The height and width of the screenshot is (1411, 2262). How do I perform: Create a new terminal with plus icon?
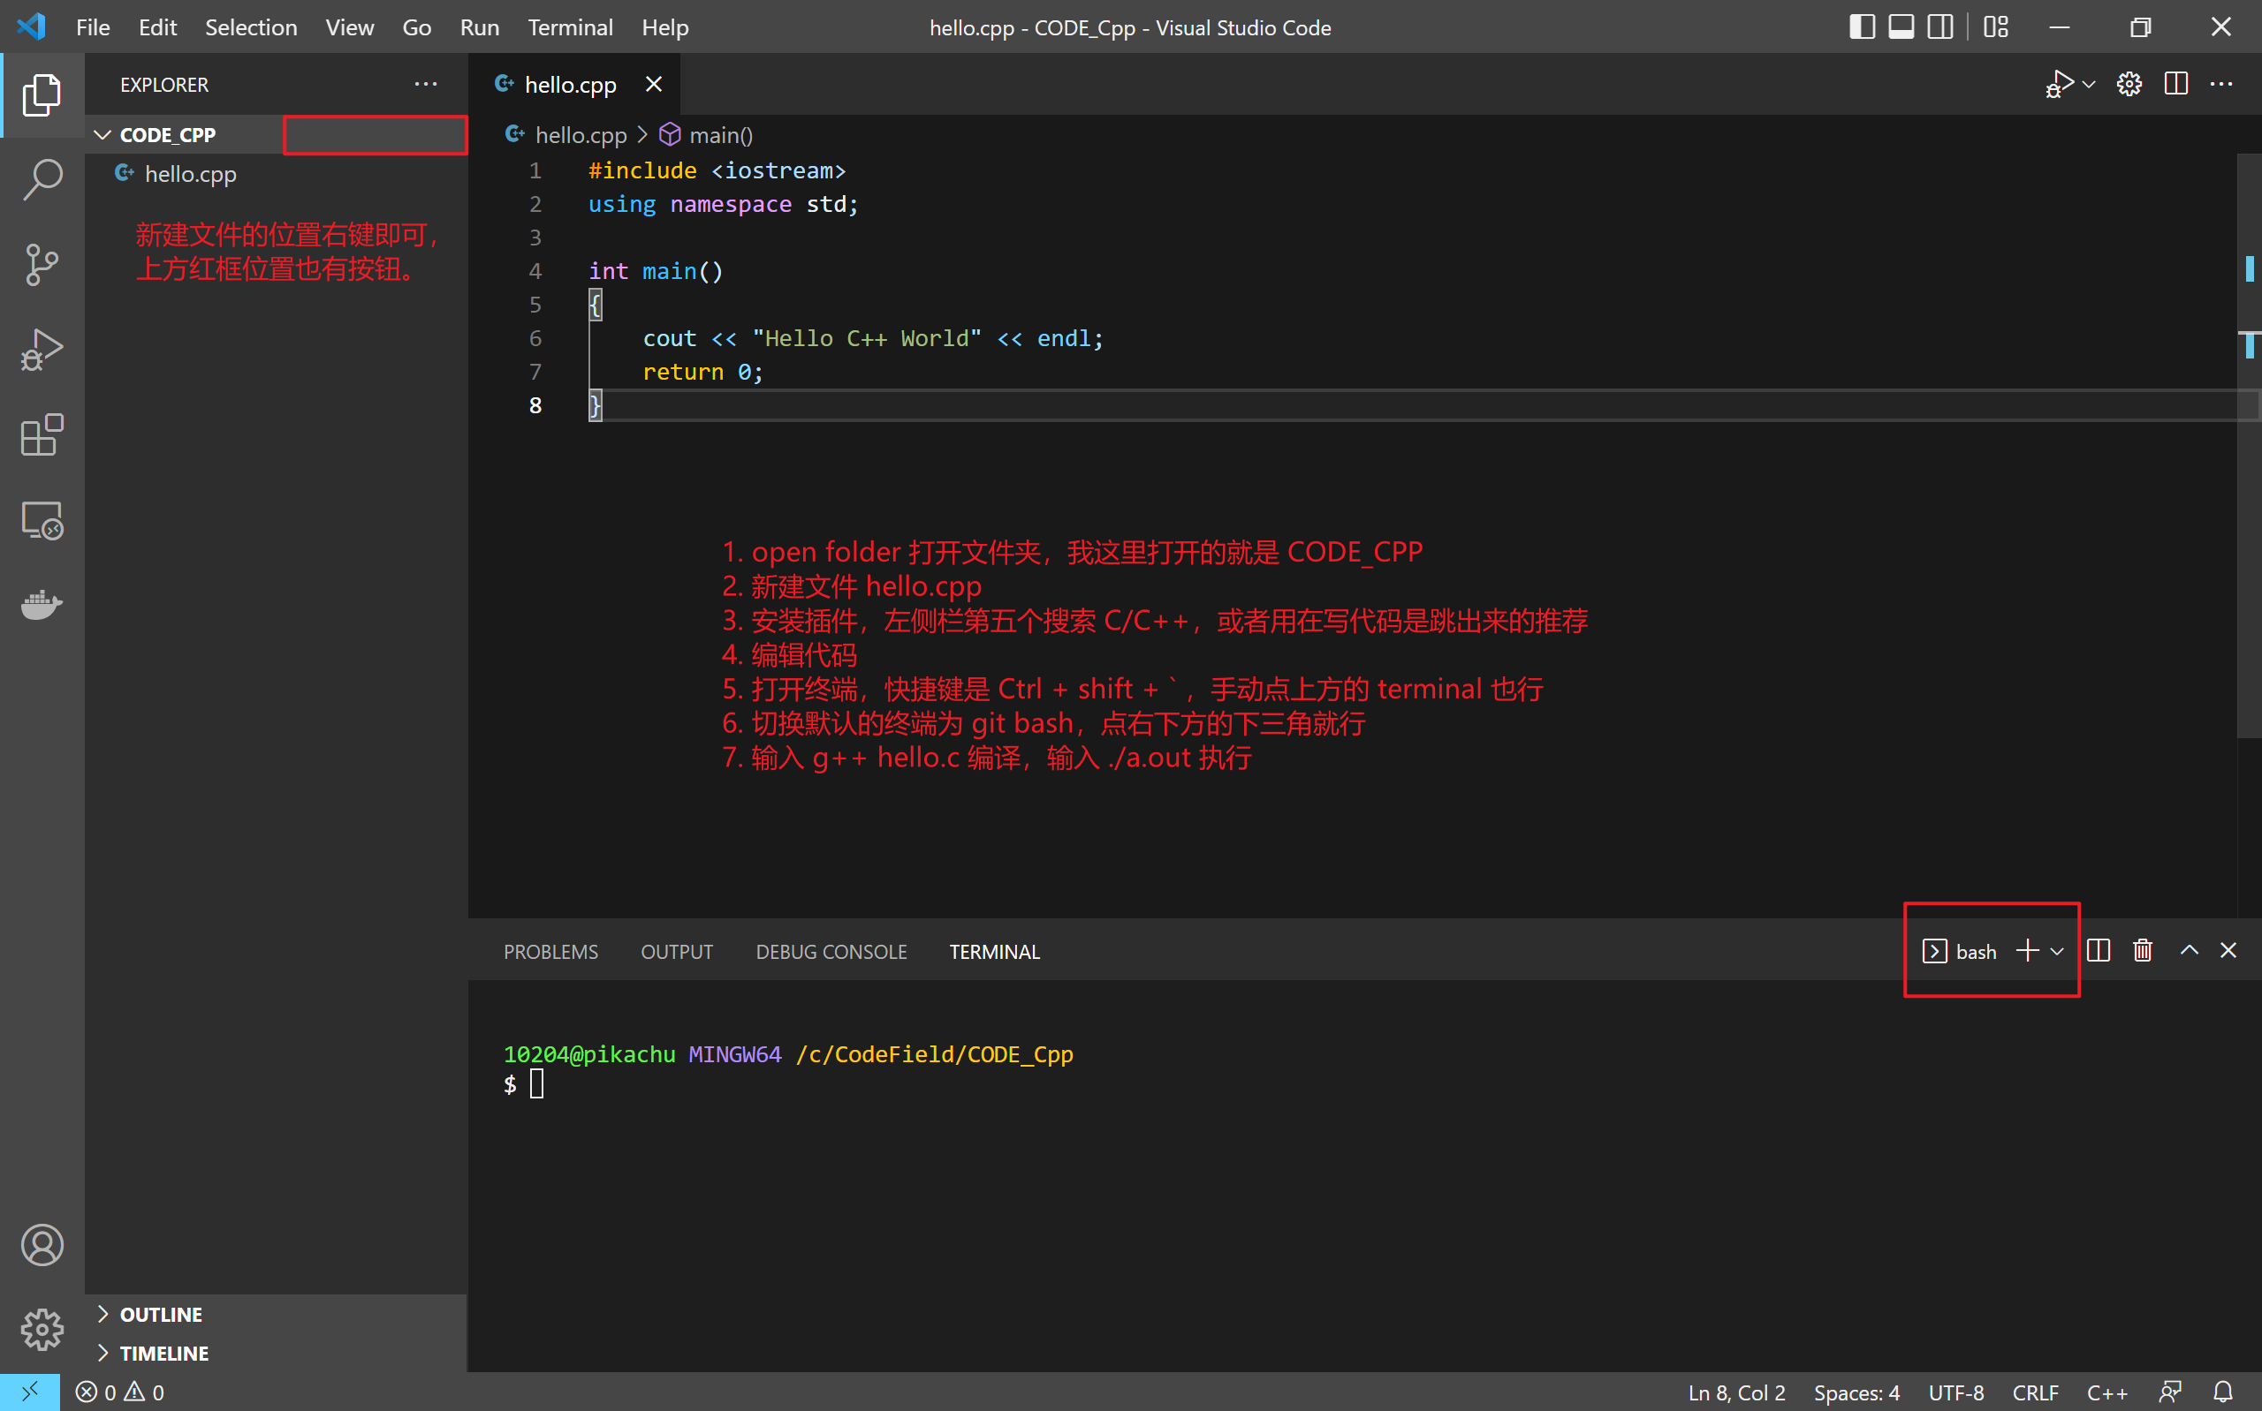[2027, 950]
